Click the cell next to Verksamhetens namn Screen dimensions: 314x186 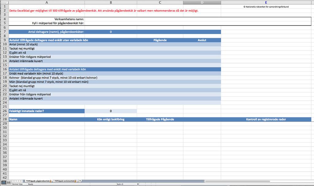coord(111,19)
